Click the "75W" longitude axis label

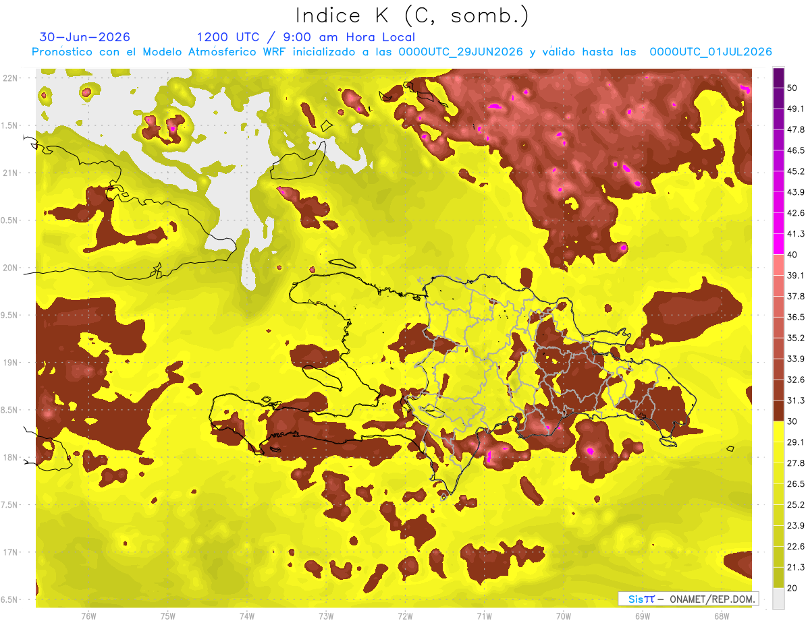168,616
